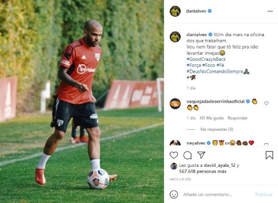Open the comment bubble icon

(x=187, y=155)
